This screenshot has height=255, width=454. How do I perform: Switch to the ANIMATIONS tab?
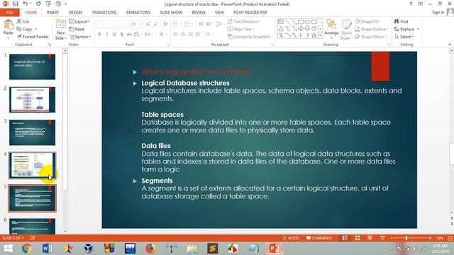click(138, 13)
